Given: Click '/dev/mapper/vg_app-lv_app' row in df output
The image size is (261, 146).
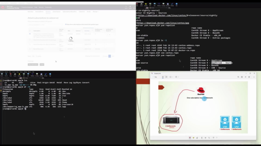Looking at the screenshot, I should click(x=34, y=107).
